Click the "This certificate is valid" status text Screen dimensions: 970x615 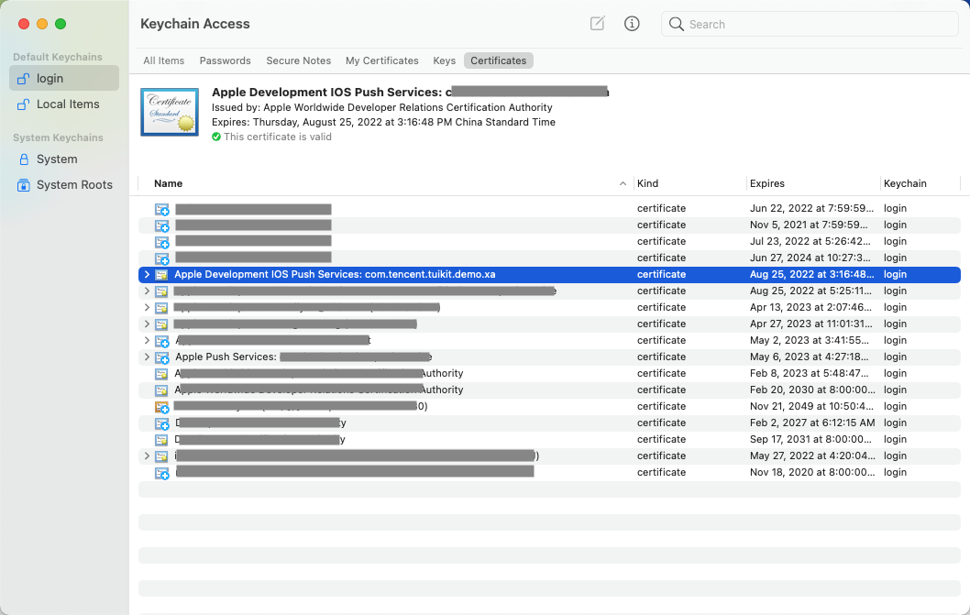pyautogui.click(x=278, y=137)
